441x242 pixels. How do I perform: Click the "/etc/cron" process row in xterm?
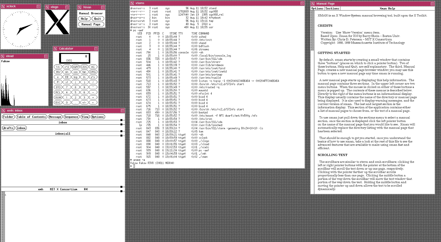pyautogui.click(x=171, y=119)
